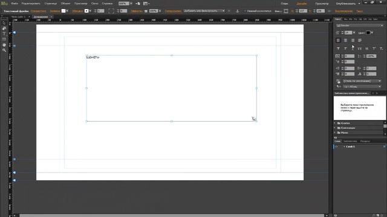Switch to the Домашняя document tab
The height and width of the screenshot is (217, 387).
click(41, 17)
